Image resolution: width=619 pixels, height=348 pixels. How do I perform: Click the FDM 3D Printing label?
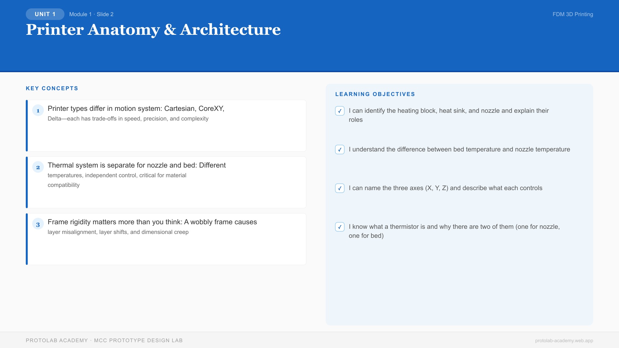573,14
